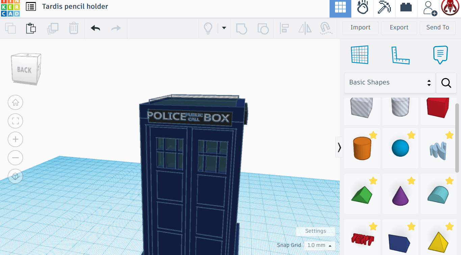
Task: Toggle favorite star on Scribble shape
Action: (450, 135)
